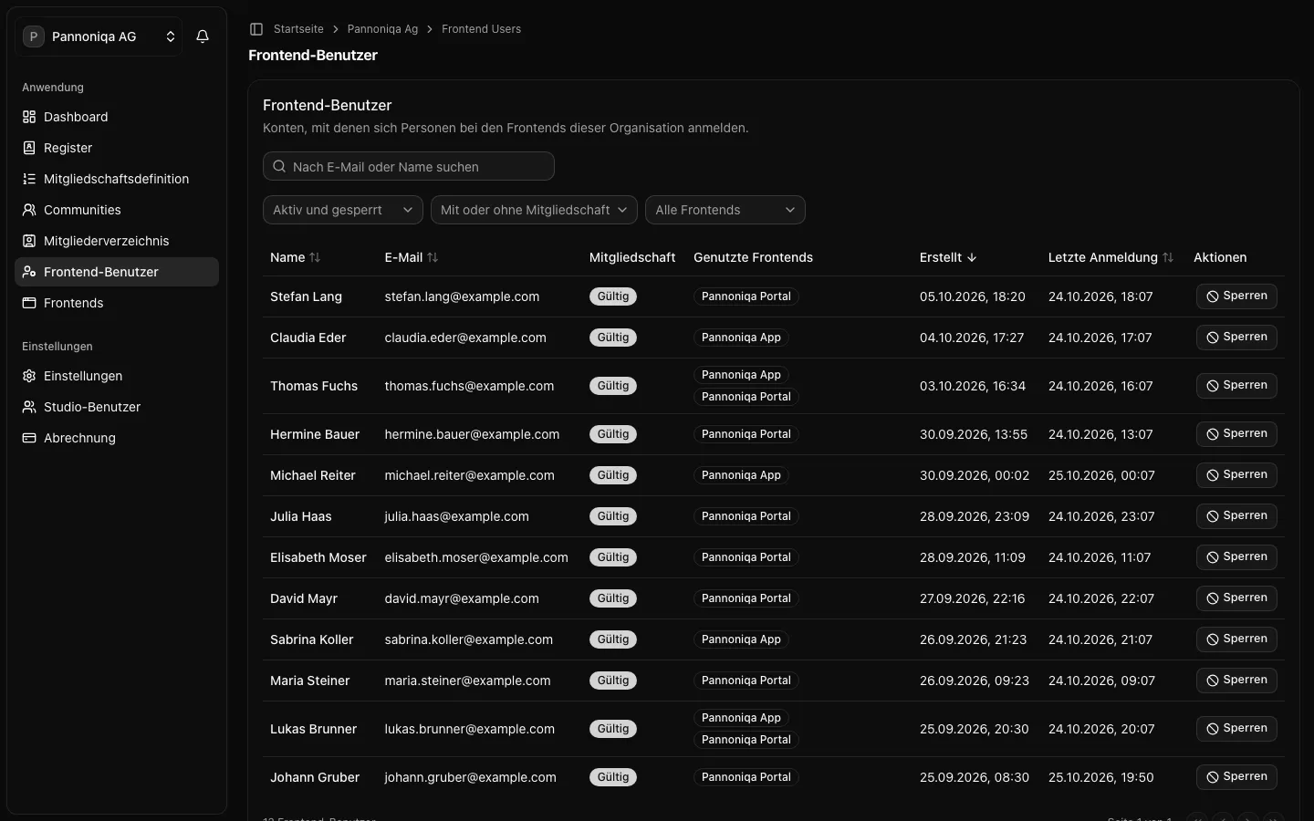Image resolution: width=1314 pixels, height=821 pixels.
Task: Select Frontend-Benutzer sidebar item
Action: click(117, 272)
